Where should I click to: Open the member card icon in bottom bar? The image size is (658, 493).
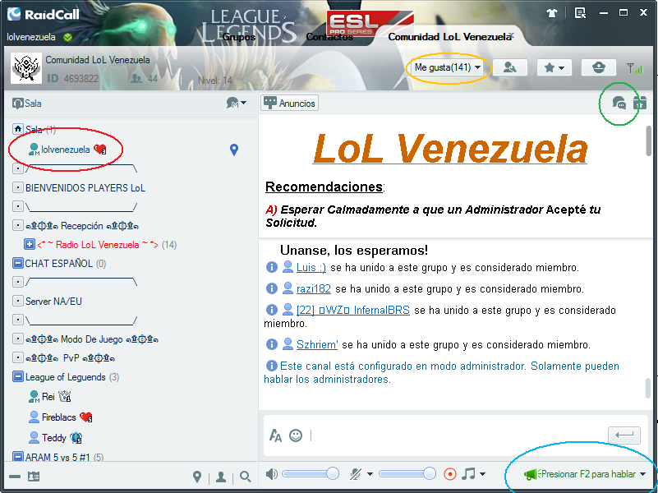(34, 477)
